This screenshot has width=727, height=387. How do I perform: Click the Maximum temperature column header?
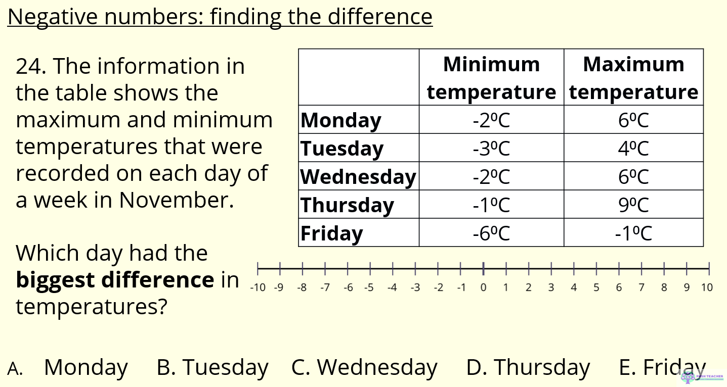tap(634, 77)
